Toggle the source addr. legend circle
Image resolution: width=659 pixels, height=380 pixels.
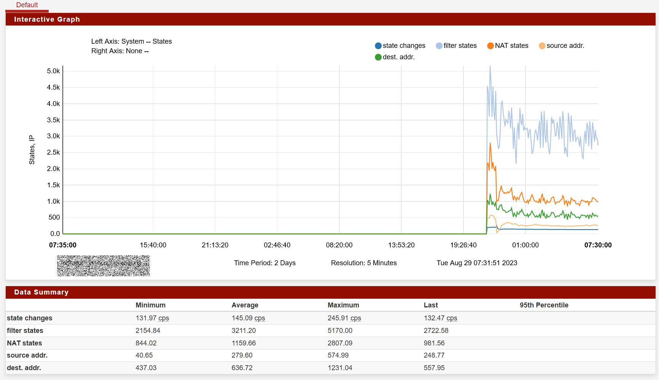[542, 46]
